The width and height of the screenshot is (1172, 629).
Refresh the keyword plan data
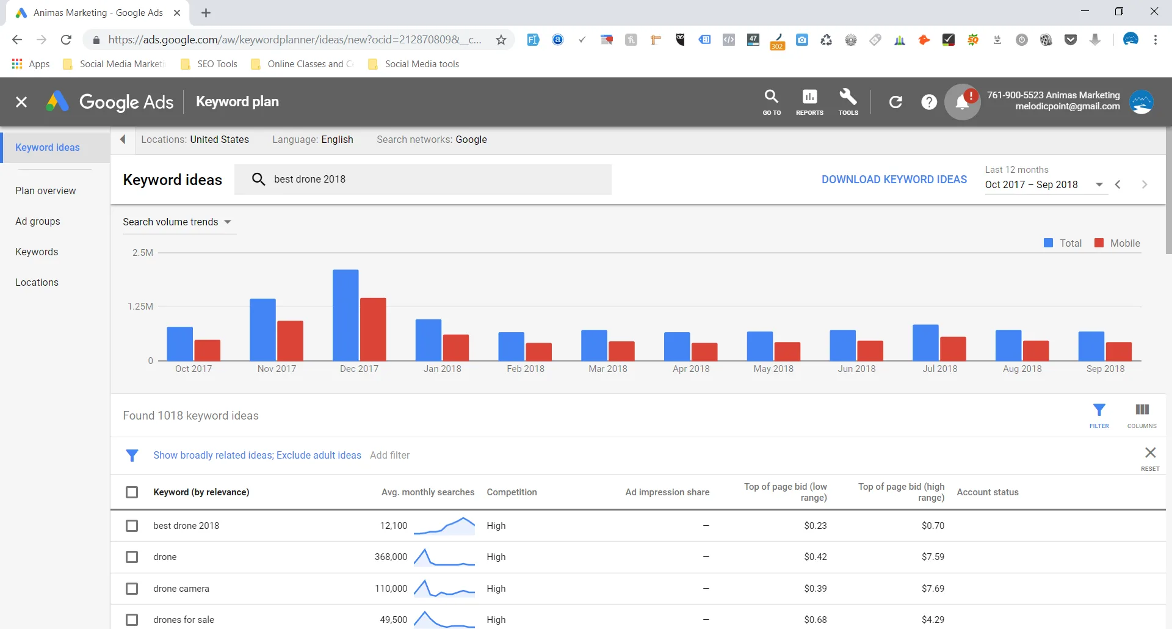895,101
